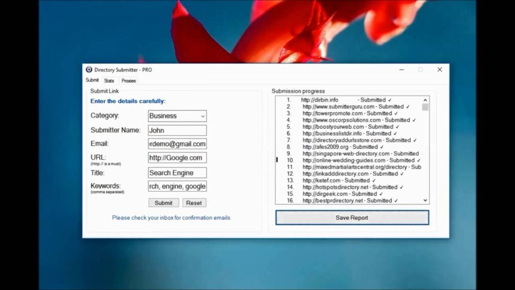Click the Keywords input field
Image resolution: width=515 pixels, height=290 pixels.
tap(178, 186)
